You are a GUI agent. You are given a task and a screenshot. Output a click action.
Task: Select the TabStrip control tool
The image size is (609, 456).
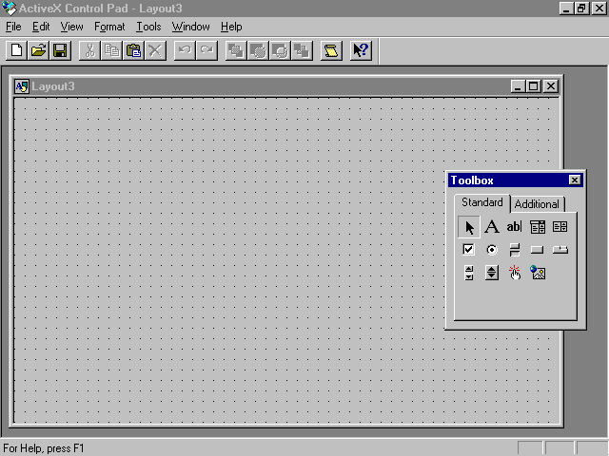coord(560,250)
